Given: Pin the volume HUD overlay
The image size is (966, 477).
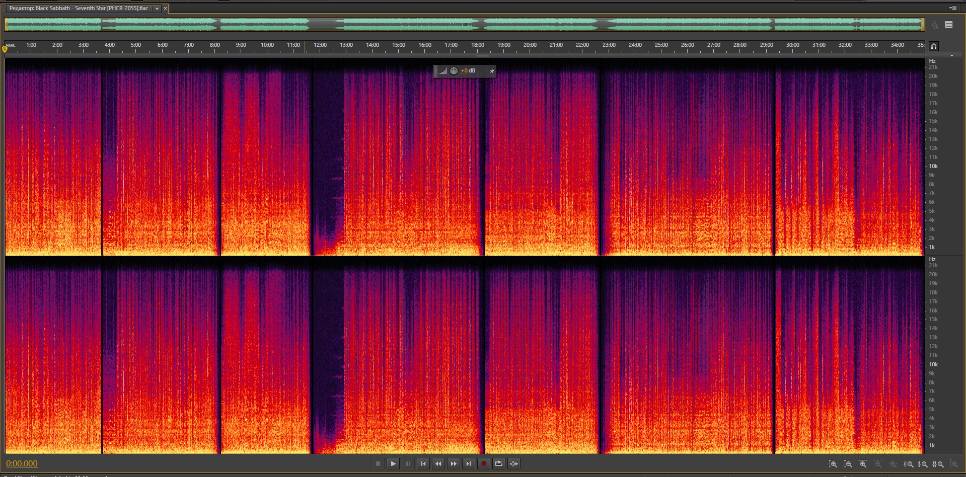Looking at the screenshot, I should coord(491,71).
